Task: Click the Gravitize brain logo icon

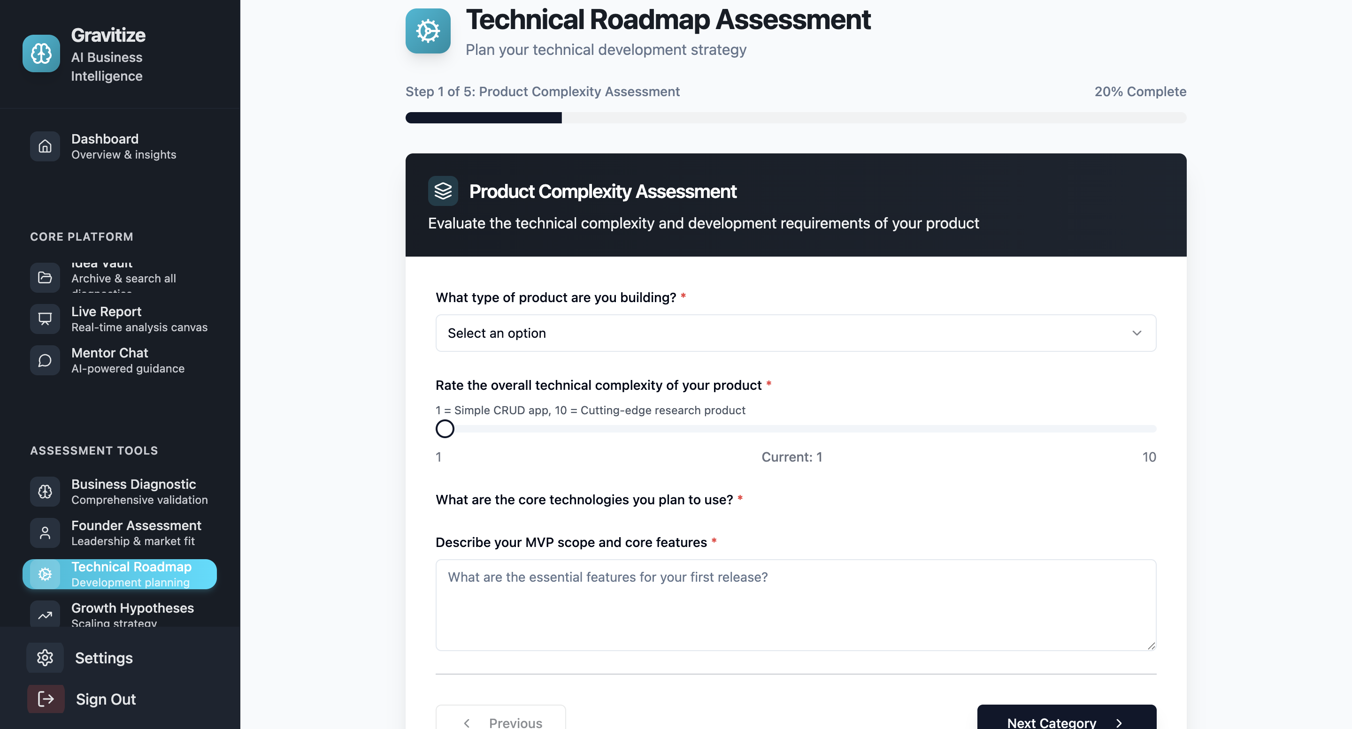Action: pyautogui.click(x=41, y=53)
